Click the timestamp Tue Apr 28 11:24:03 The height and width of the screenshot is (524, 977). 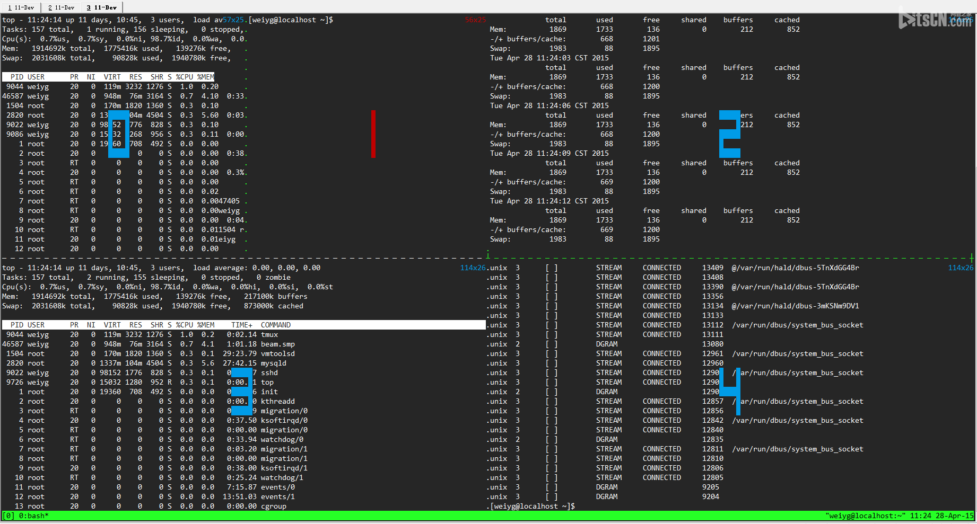pos(549,58)
